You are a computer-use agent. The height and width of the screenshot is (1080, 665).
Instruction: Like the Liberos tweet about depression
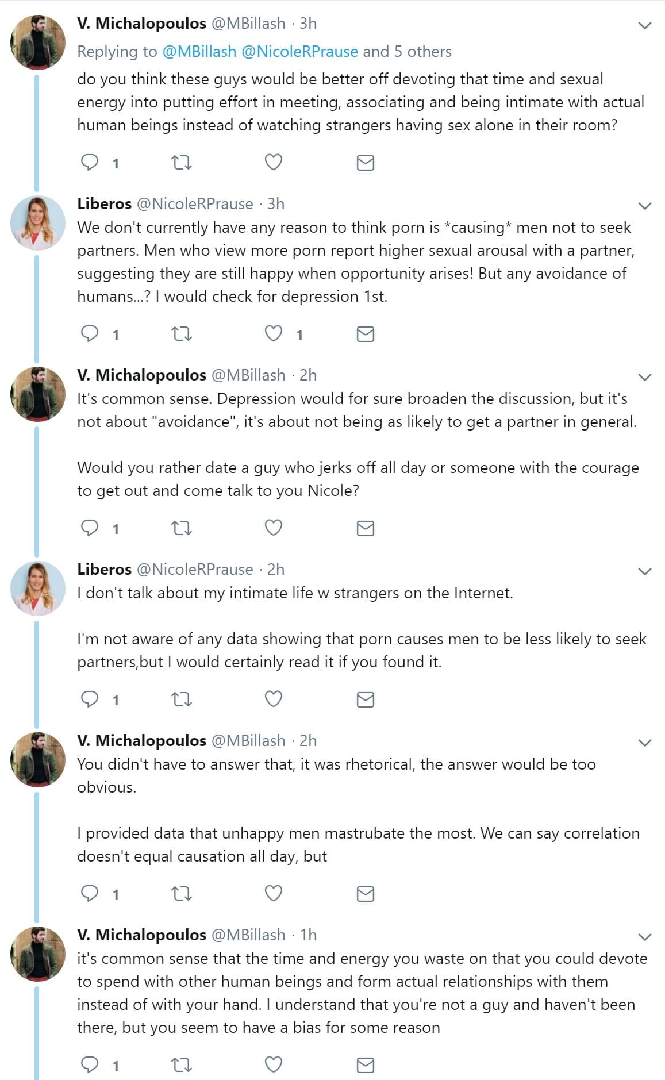pos(274,334)
